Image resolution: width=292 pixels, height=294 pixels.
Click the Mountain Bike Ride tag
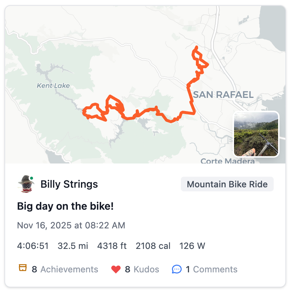(x=227, y=184)
